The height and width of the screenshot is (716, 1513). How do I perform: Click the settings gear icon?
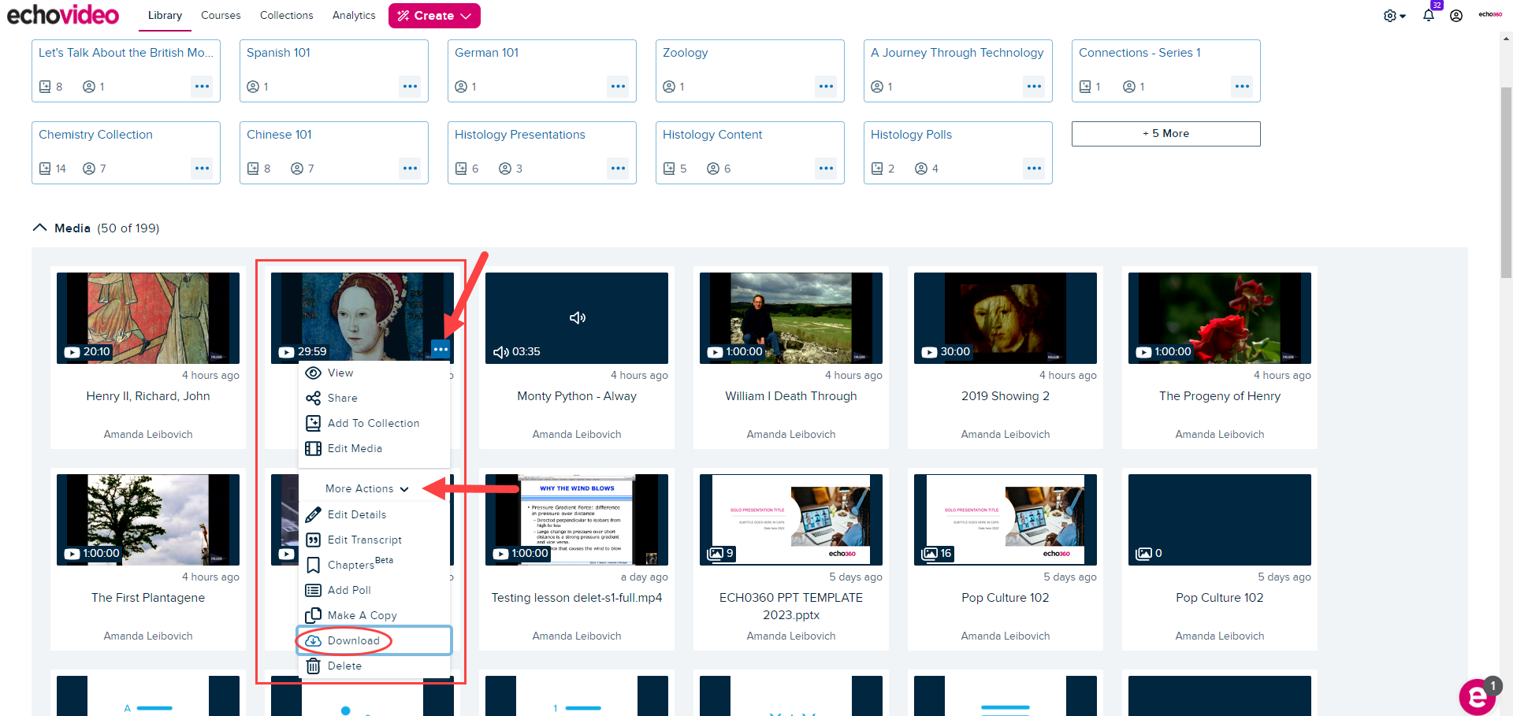click(1391, 15)
